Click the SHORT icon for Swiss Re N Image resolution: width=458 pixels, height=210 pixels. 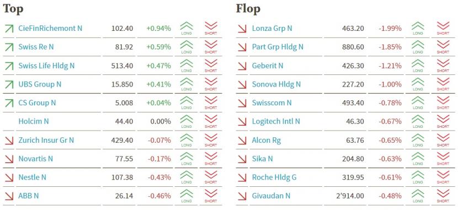(211, 47)
